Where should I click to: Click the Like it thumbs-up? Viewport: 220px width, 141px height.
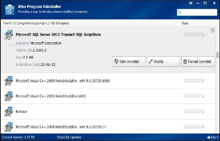(x=213, y=137)
